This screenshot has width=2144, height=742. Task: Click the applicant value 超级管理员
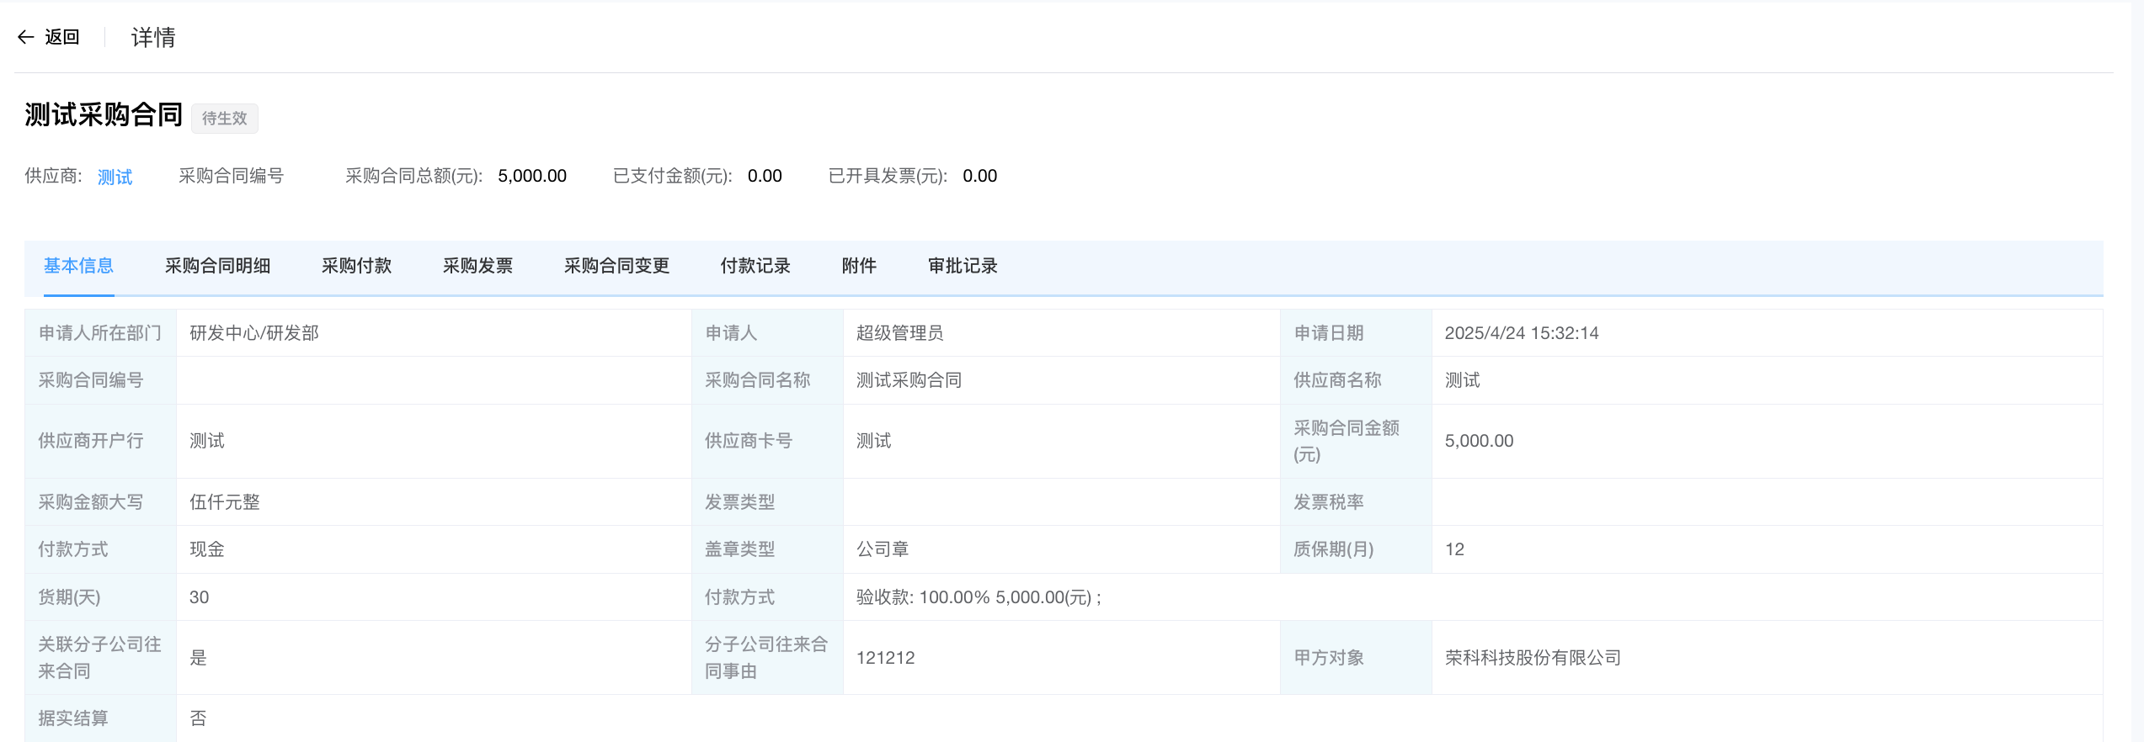tap(899, 333)
